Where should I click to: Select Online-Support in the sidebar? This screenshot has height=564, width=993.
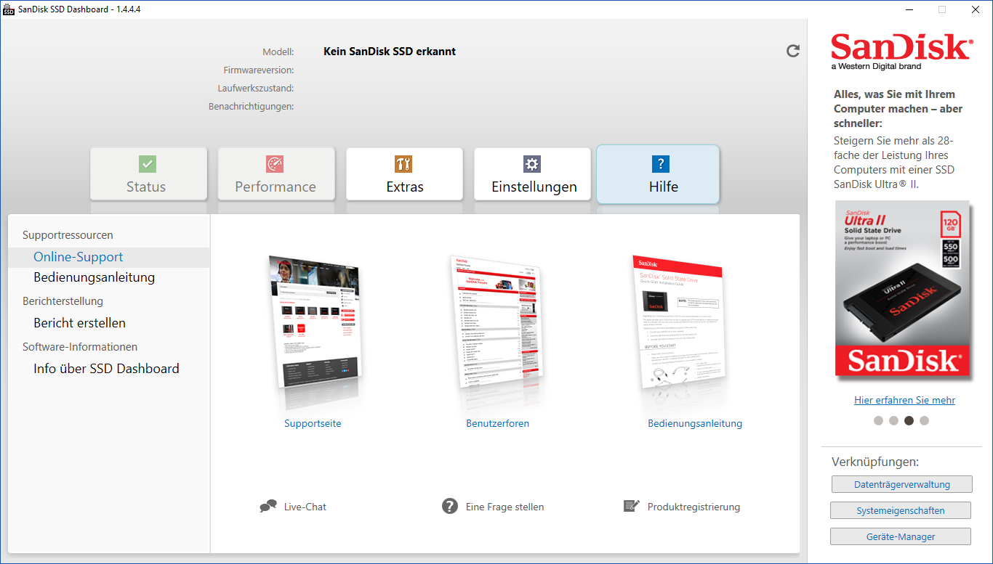tap(109, 257)
